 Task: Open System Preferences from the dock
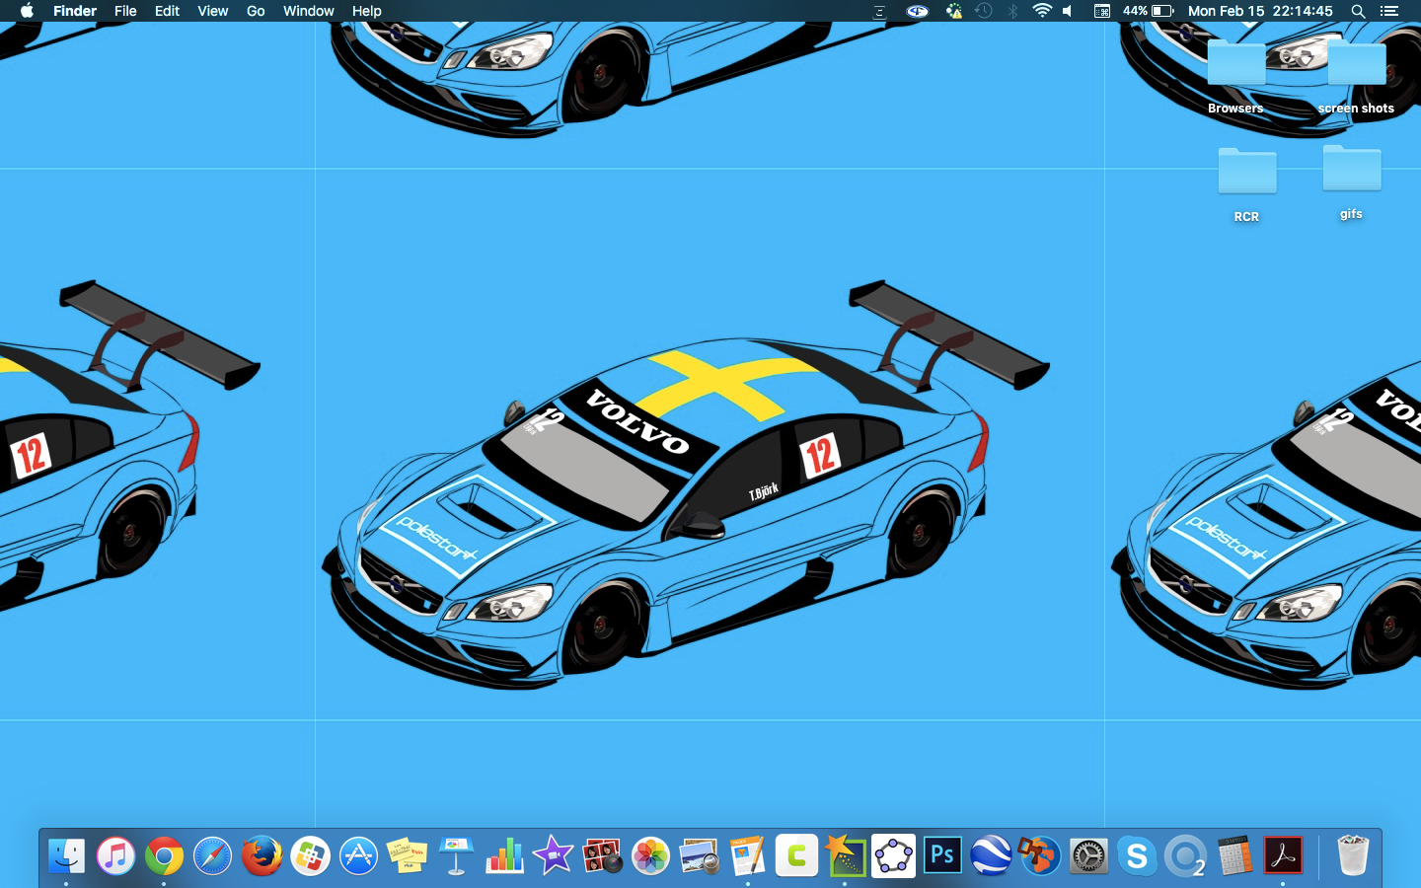point(1088,855)
